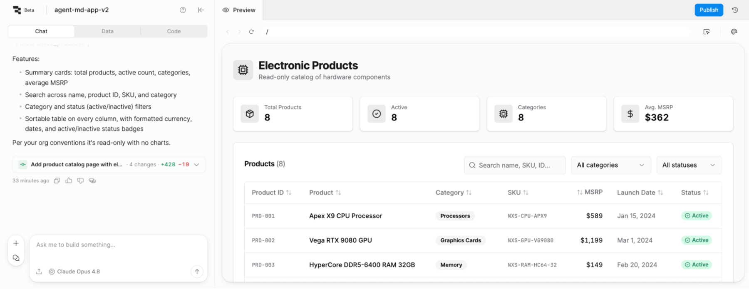Send message with arrow-up button

(197, 272)
